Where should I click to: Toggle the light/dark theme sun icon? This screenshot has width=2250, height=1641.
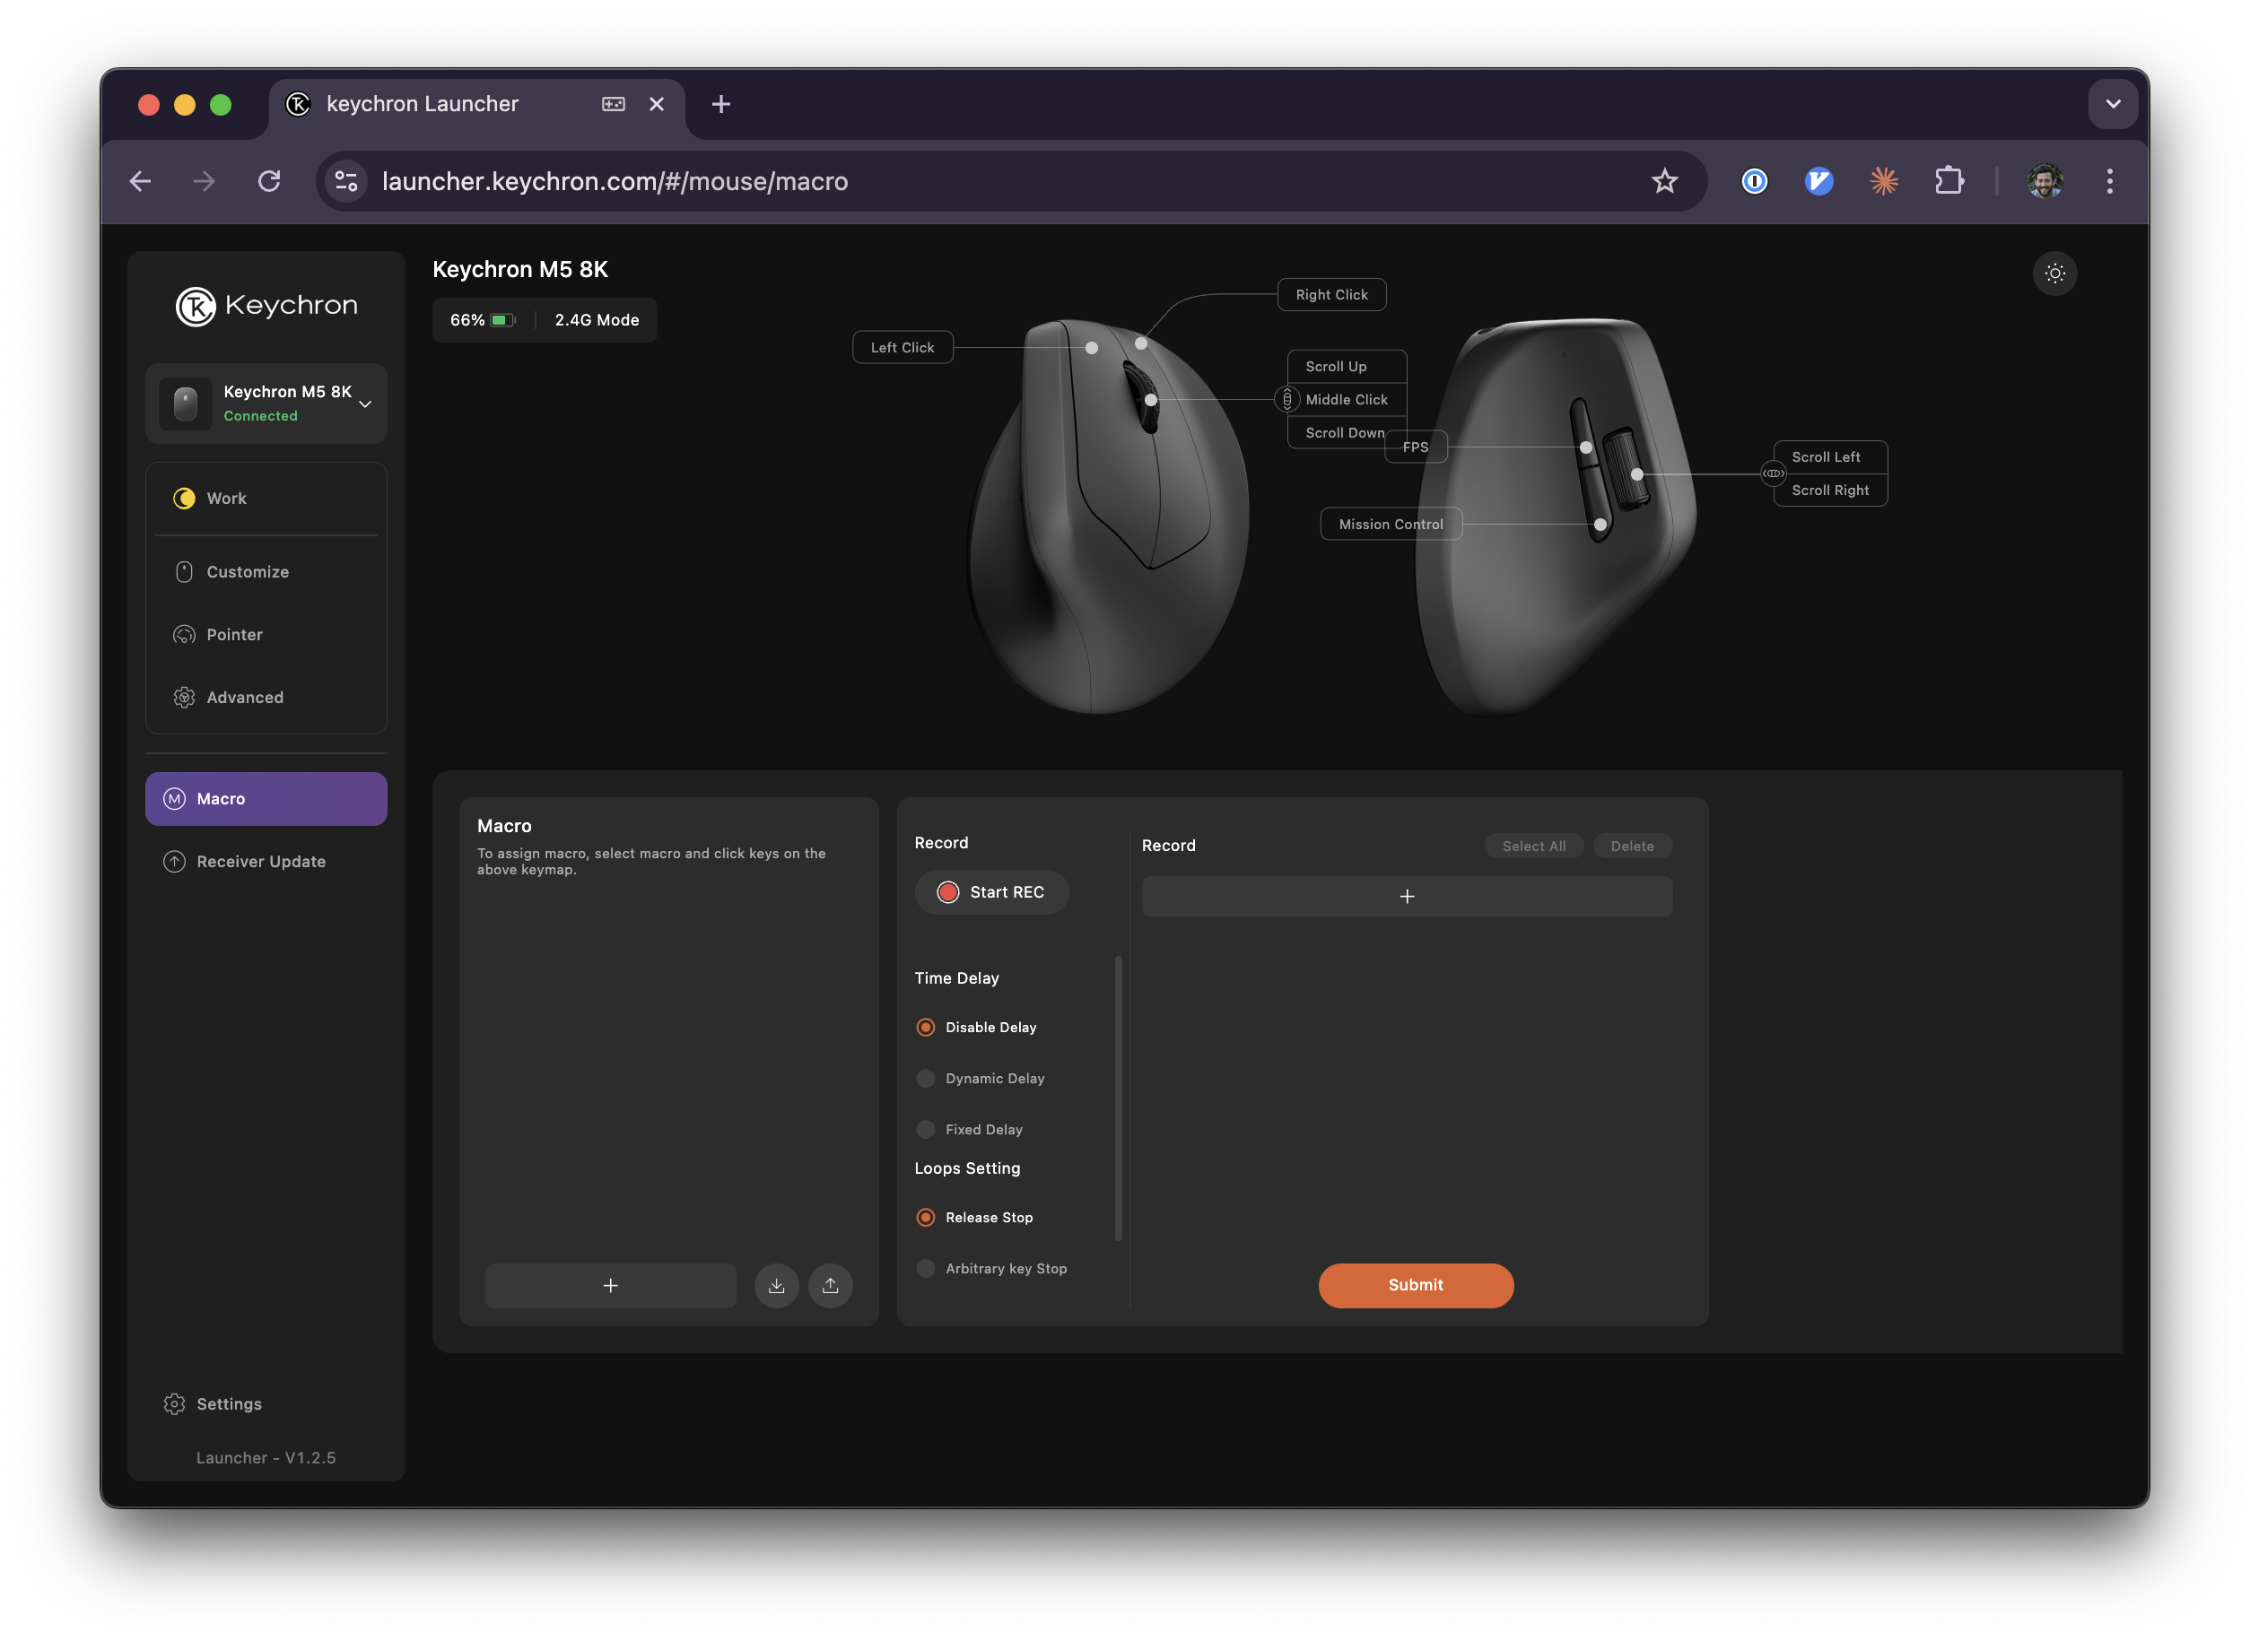pos(2054,273)
